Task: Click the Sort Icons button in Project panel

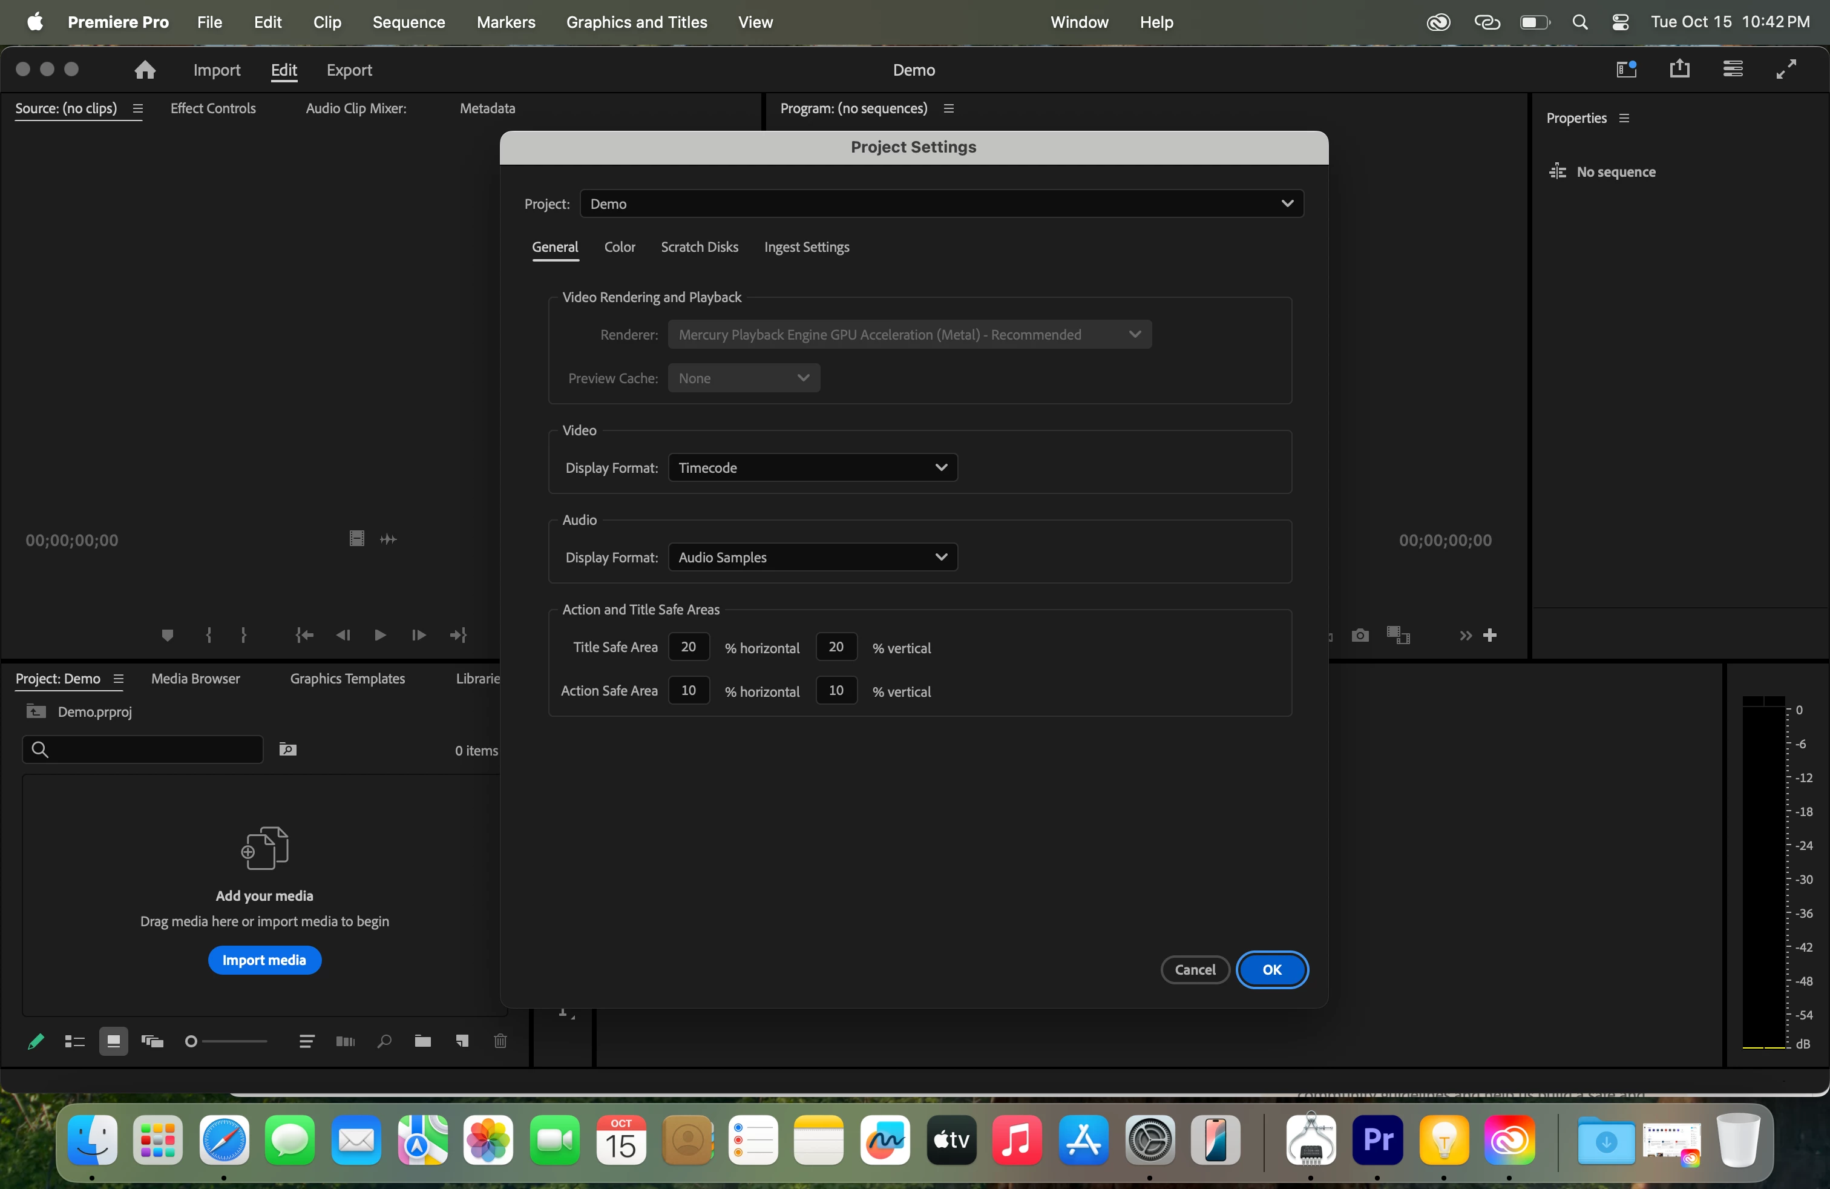Action: click(307, 1041)
